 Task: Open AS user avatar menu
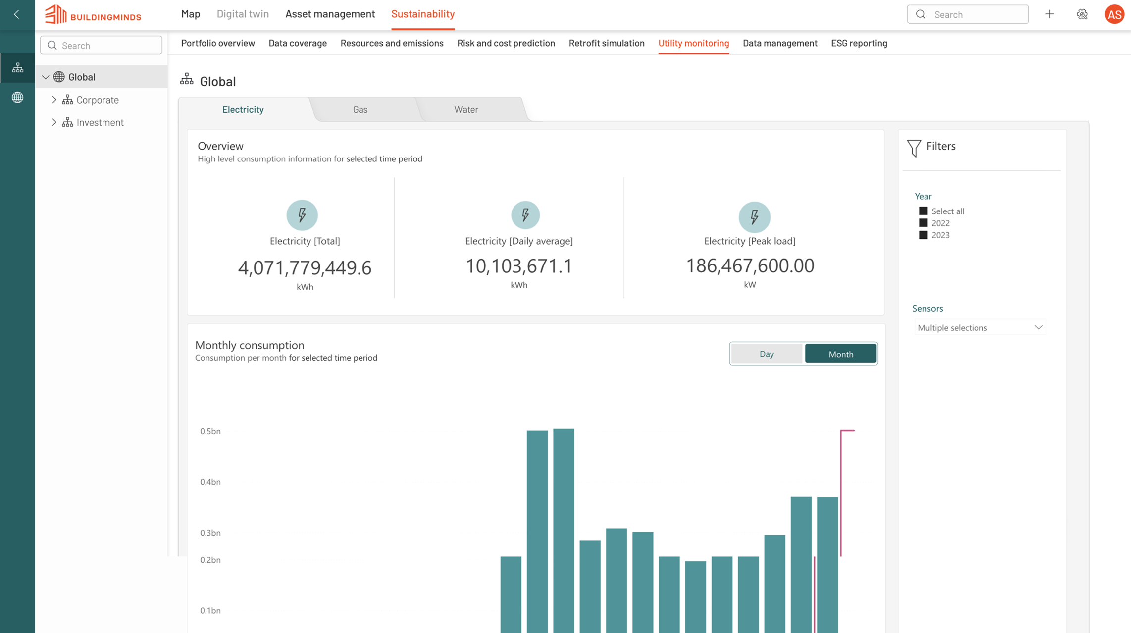1114,14
